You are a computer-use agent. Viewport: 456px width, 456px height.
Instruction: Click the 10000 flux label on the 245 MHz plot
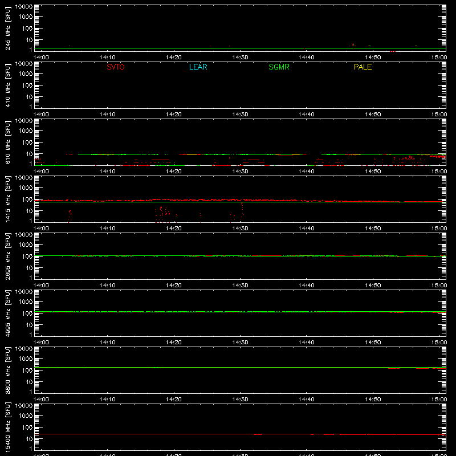[x=24, y=7]
